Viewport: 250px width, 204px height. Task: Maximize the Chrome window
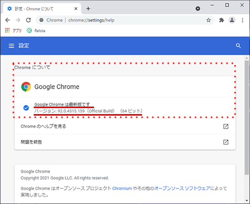point(227,5)
